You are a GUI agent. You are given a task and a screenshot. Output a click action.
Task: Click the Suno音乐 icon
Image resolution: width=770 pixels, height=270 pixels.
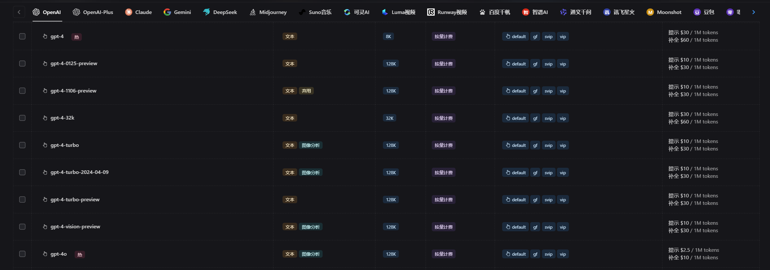coord(302,12)
